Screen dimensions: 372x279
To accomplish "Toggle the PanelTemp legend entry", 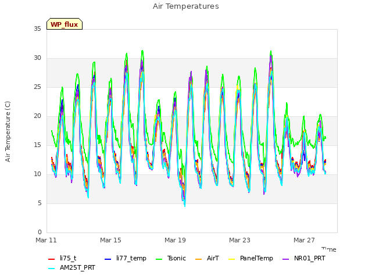I will point(251,258).
